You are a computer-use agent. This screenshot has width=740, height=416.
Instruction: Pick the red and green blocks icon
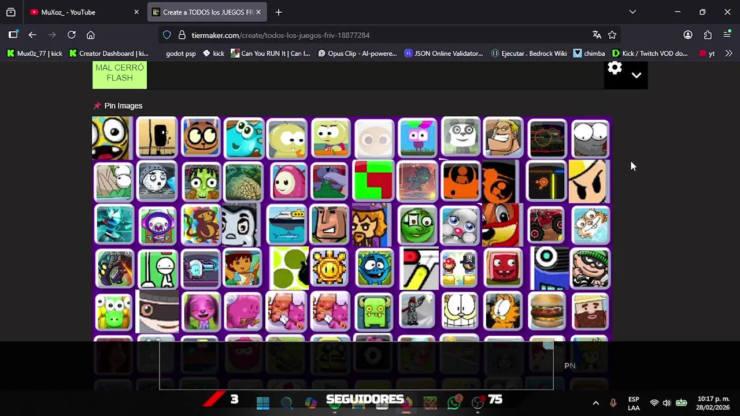click(x=374, y=181)
